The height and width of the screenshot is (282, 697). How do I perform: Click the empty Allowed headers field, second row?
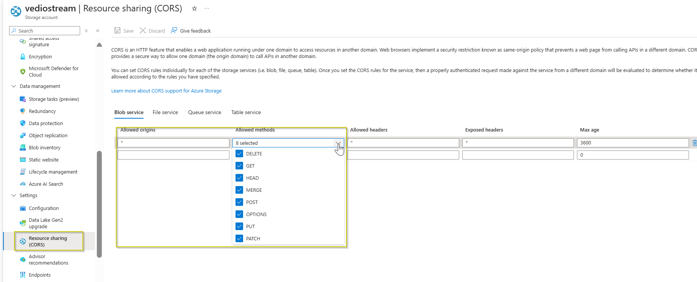(x=403, y=155)
